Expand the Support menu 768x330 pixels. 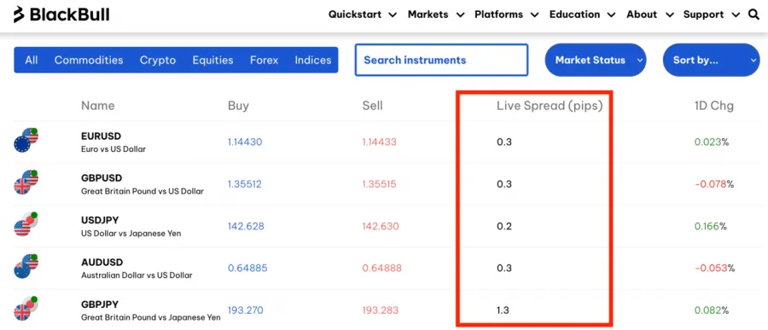(712, 14)
